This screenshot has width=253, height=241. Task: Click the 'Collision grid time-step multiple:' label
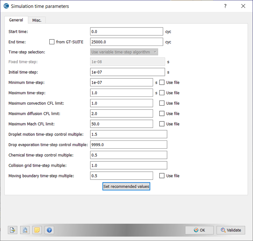(x=37, y=165)
